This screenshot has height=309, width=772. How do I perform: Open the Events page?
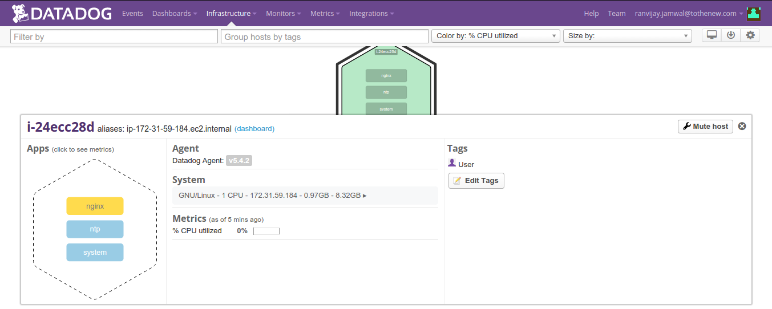pos(132,13)
